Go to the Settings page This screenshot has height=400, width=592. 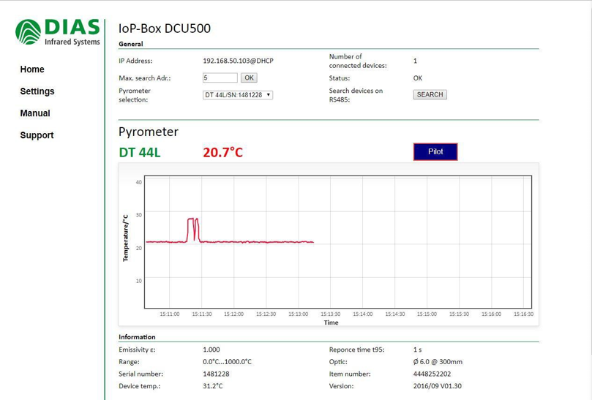[37, 91]
